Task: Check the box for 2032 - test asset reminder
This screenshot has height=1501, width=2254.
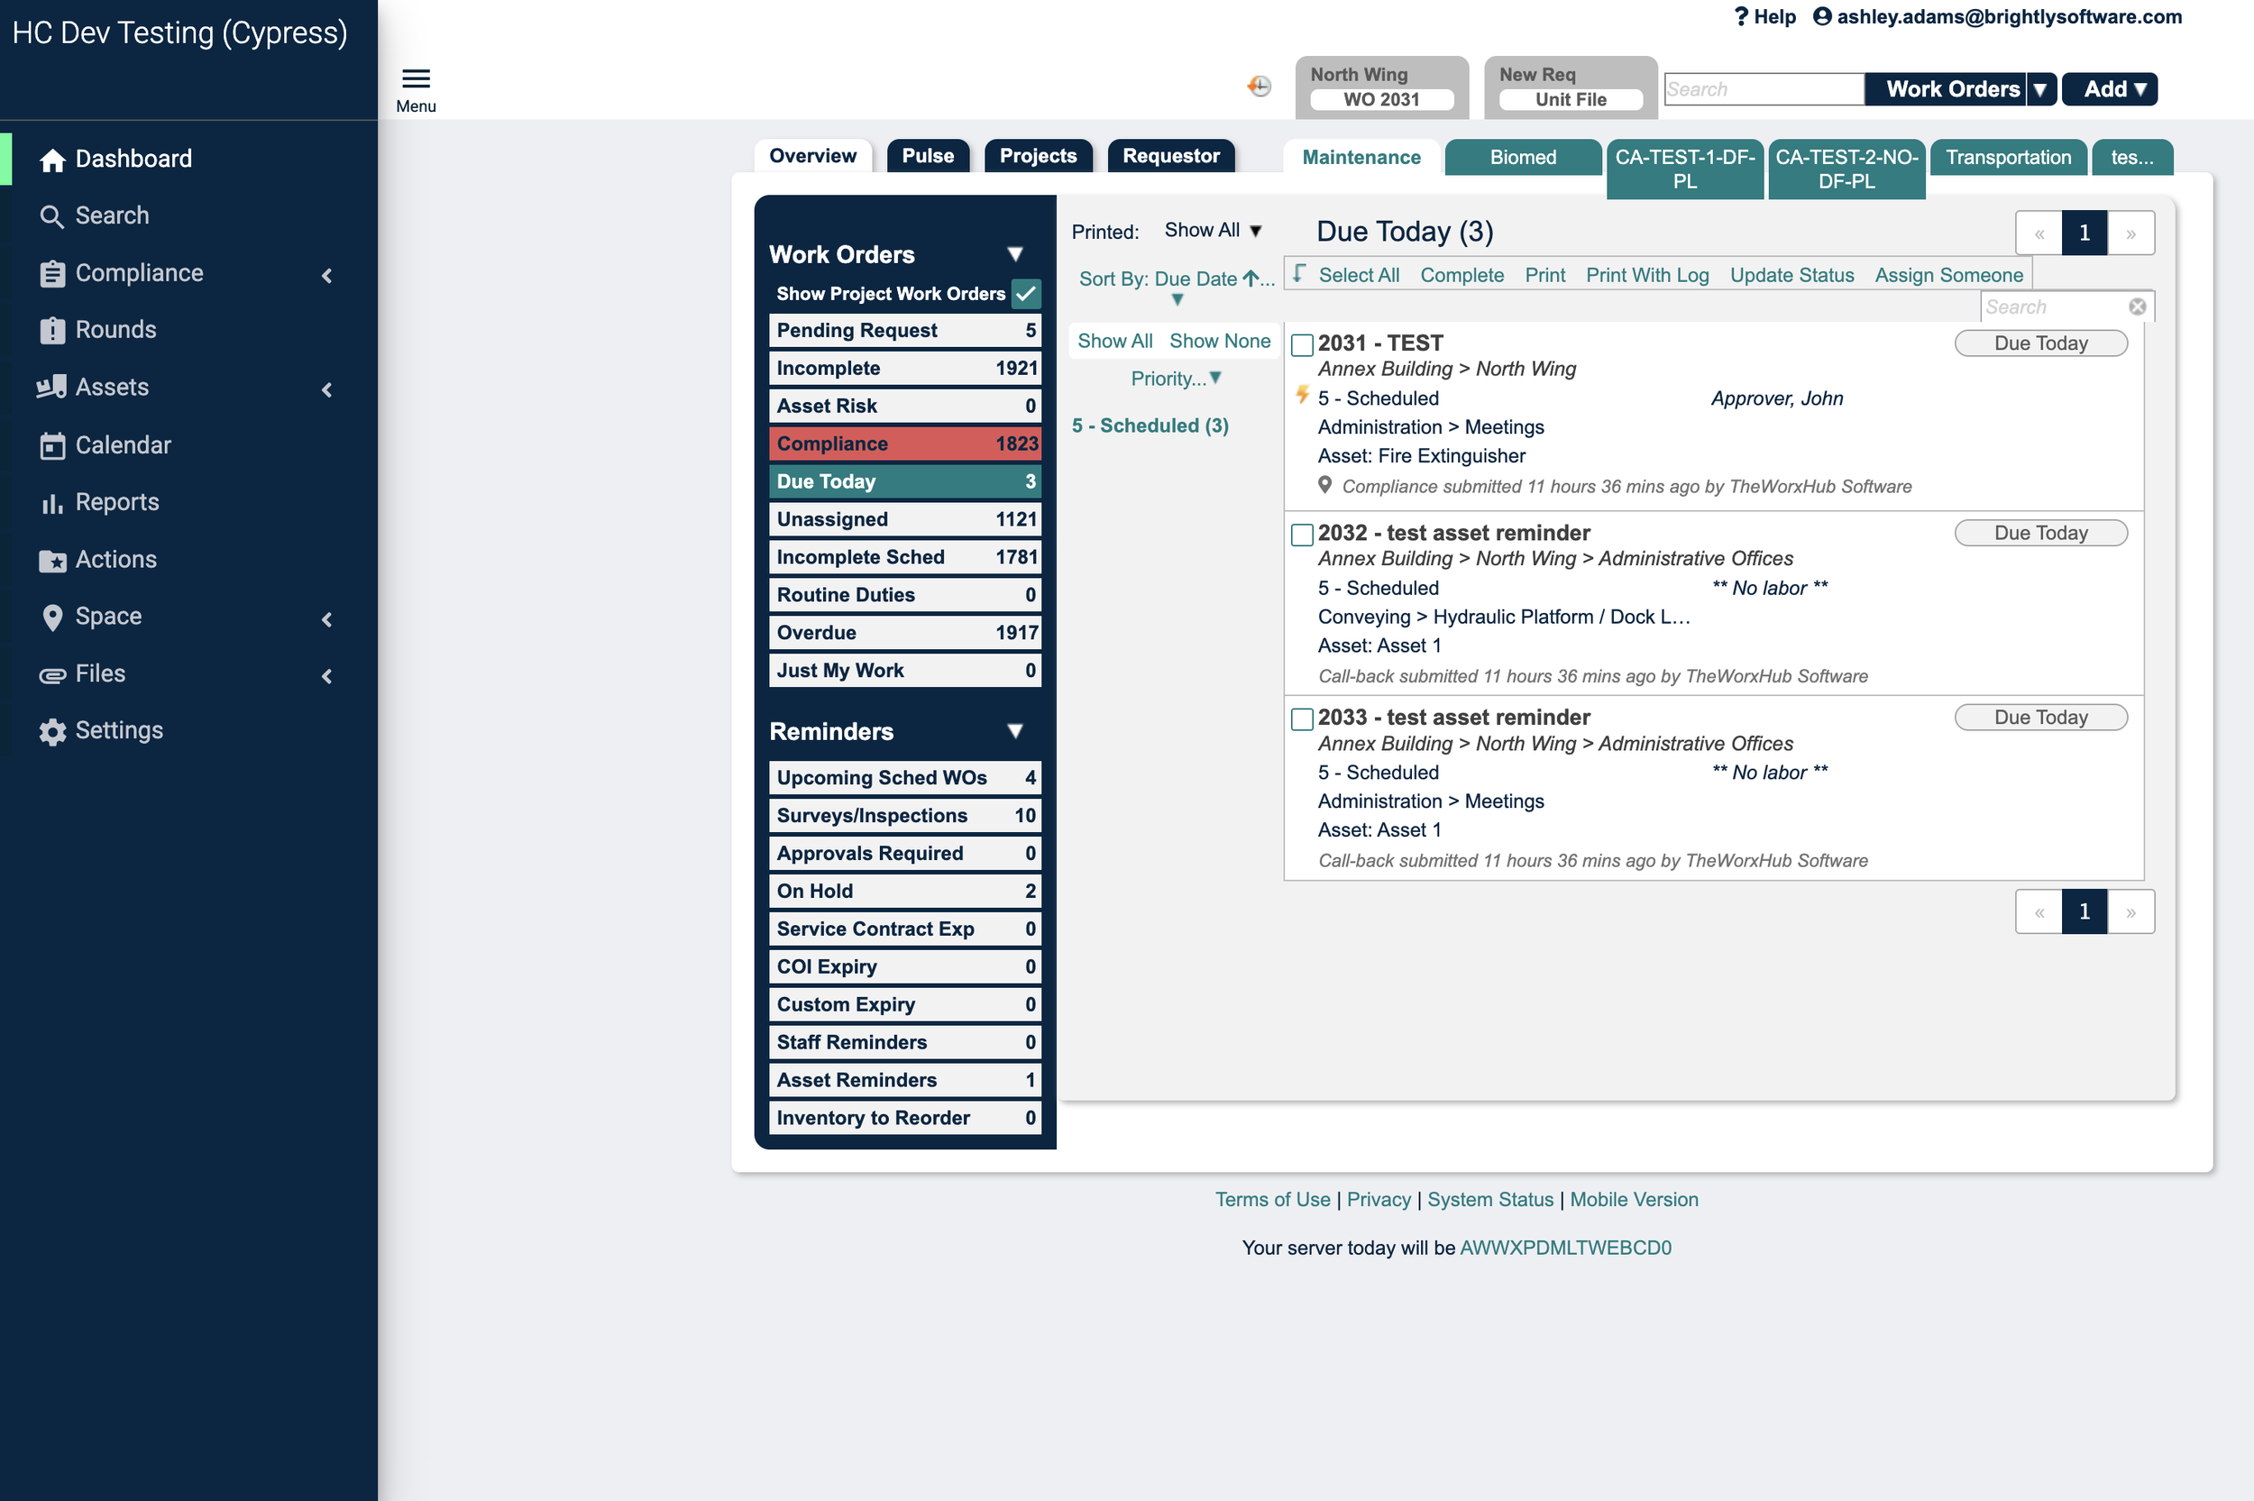Action: (x=1302, y=535)
